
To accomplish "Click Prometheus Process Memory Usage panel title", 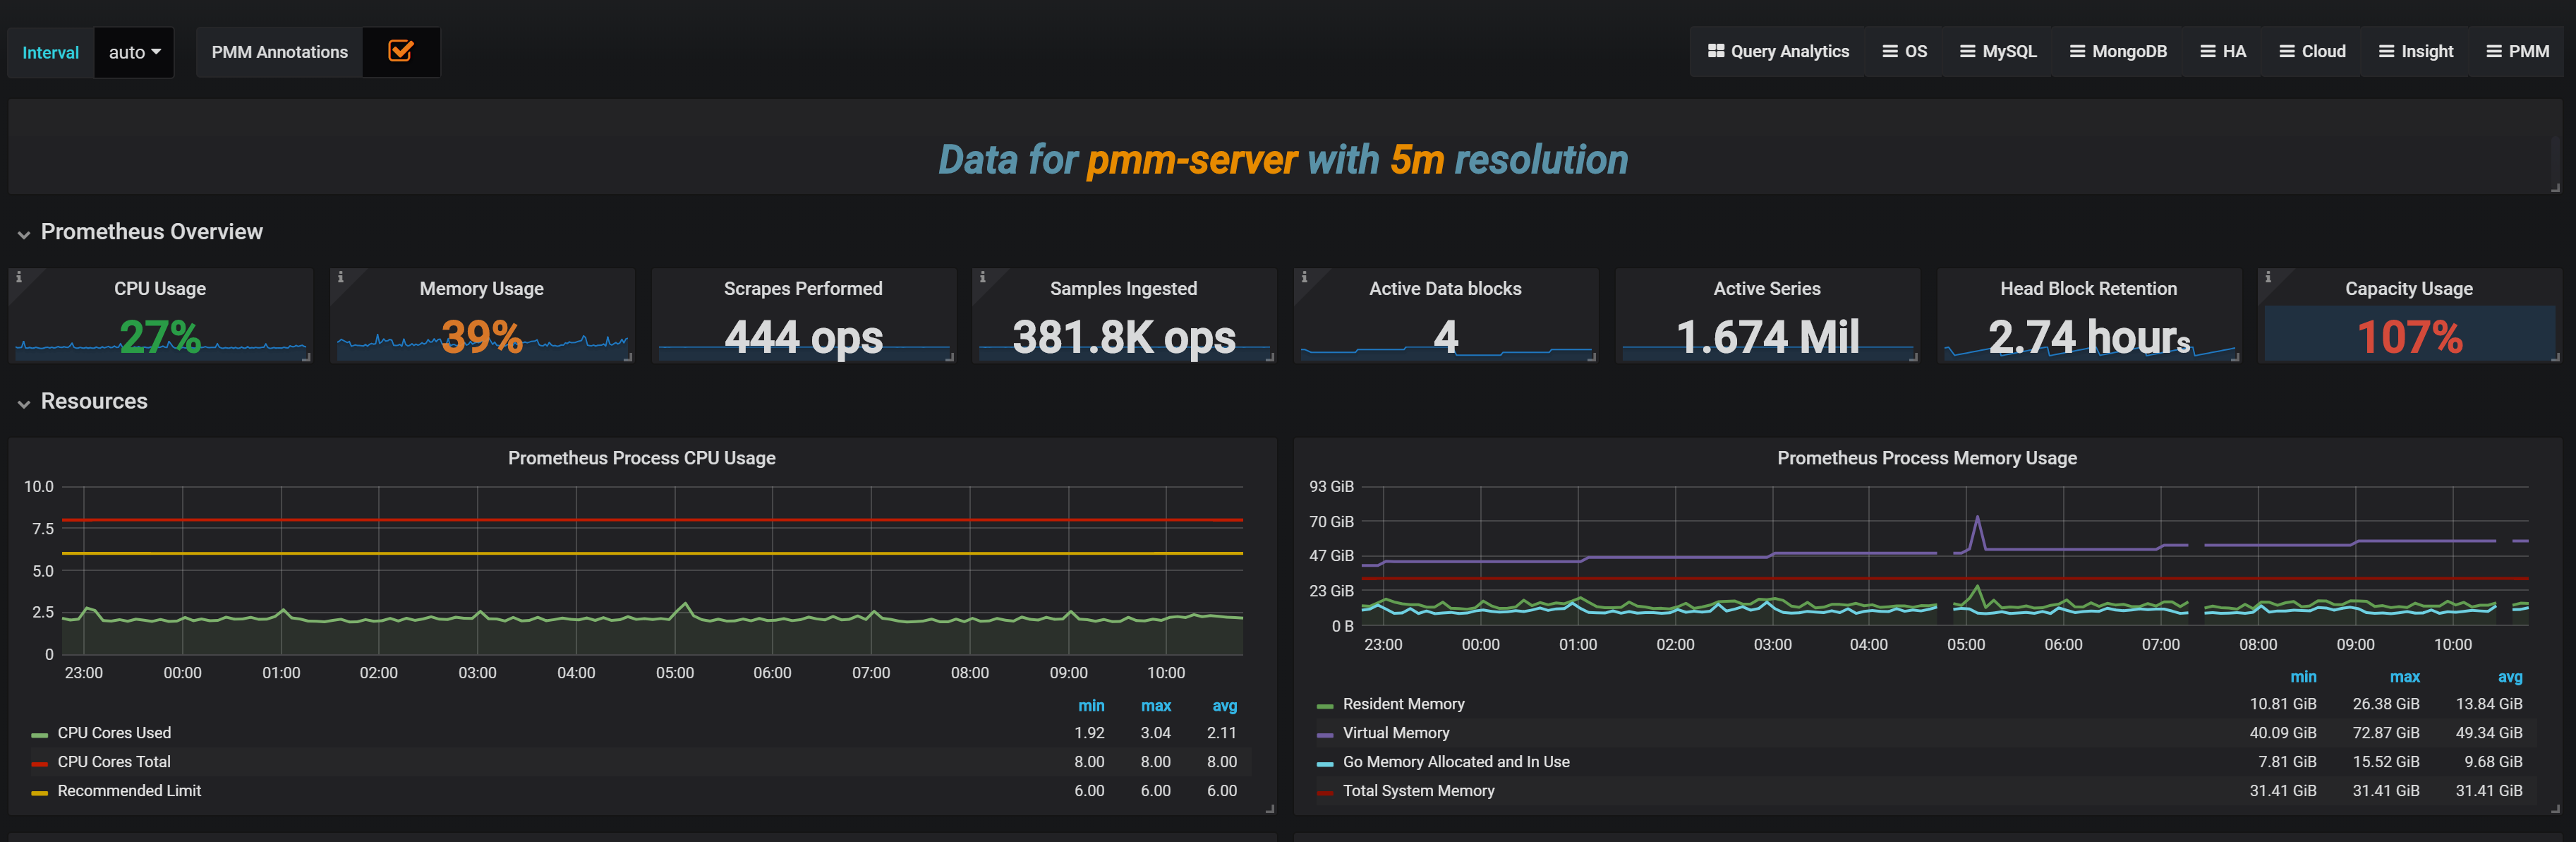I will pyautogui.click(x=1926, y=458).
